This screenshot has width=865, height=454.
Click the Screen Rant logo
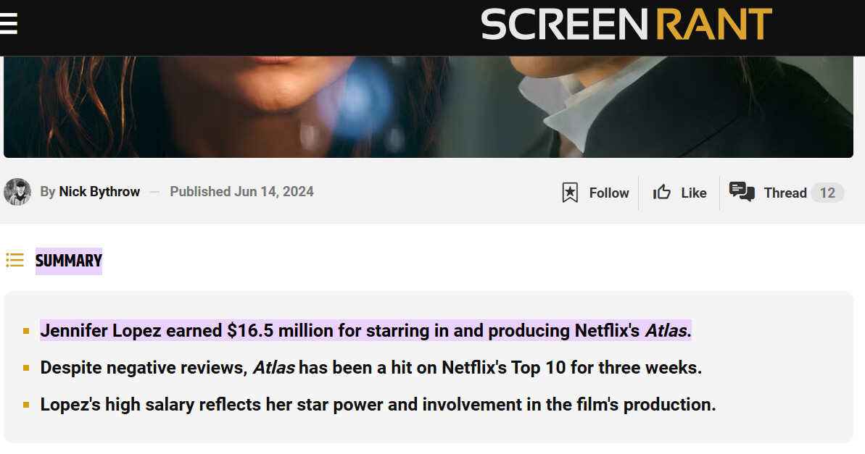click(626, 24)
